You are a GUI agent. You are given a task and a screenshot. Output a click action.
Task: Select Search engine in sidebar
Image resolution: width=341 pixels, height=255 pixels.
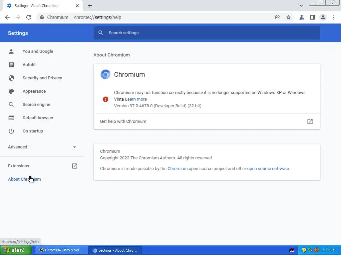click(x=36, y=105)
